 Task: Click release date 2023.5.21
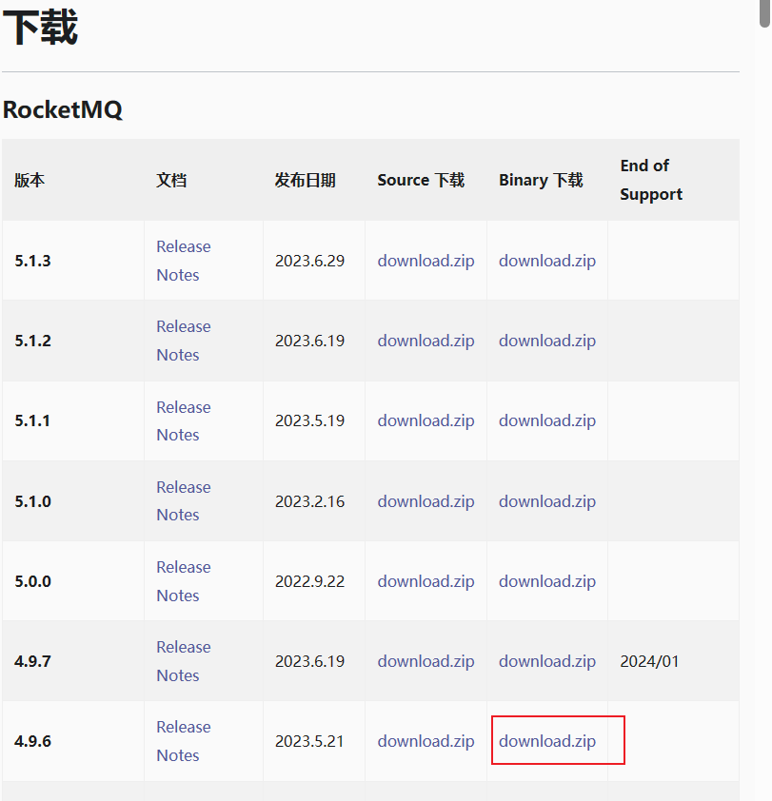click(x=309, y=741)
